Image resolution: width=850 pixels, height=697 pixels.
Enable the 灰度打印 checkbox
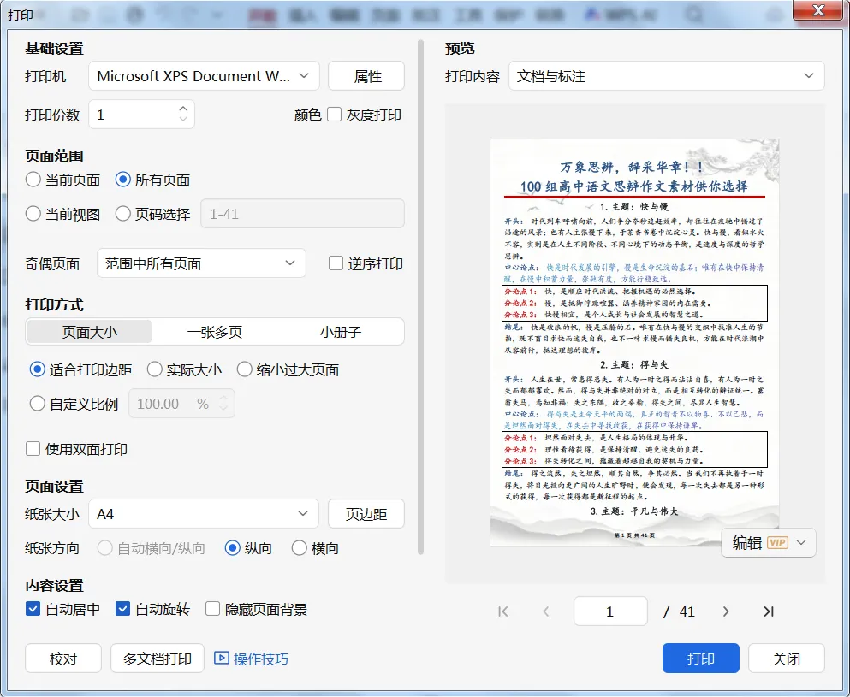[335, 115]
